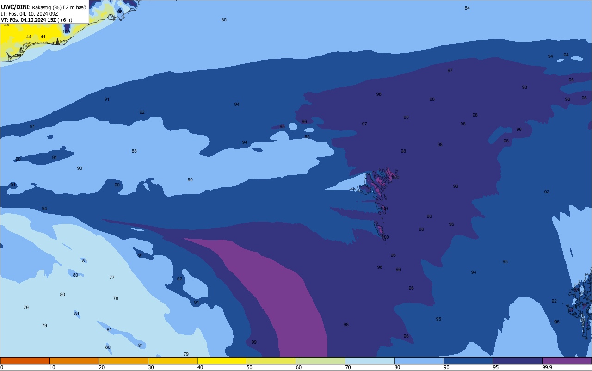Select the 93 humidity value on the map

tap(547, 192)
